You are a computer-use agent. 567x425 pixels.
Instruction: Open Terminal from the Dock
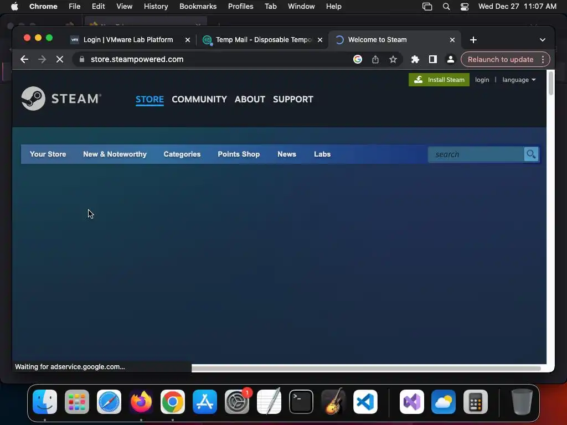pos(301,402)
